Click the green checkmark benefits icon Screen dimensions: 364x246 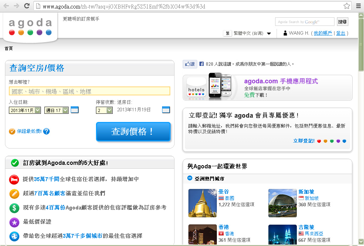15,163
